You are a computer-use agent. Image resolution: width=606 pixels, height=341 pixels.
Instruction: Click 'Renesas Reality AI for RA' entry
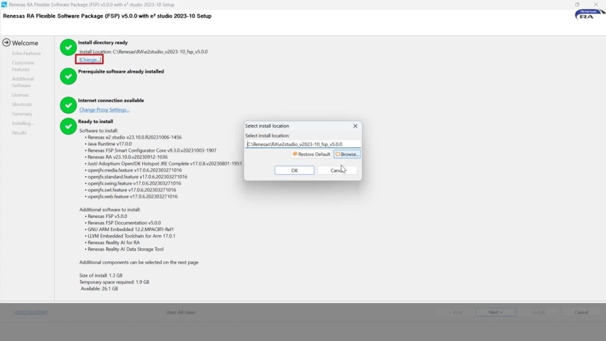[114, 242]
